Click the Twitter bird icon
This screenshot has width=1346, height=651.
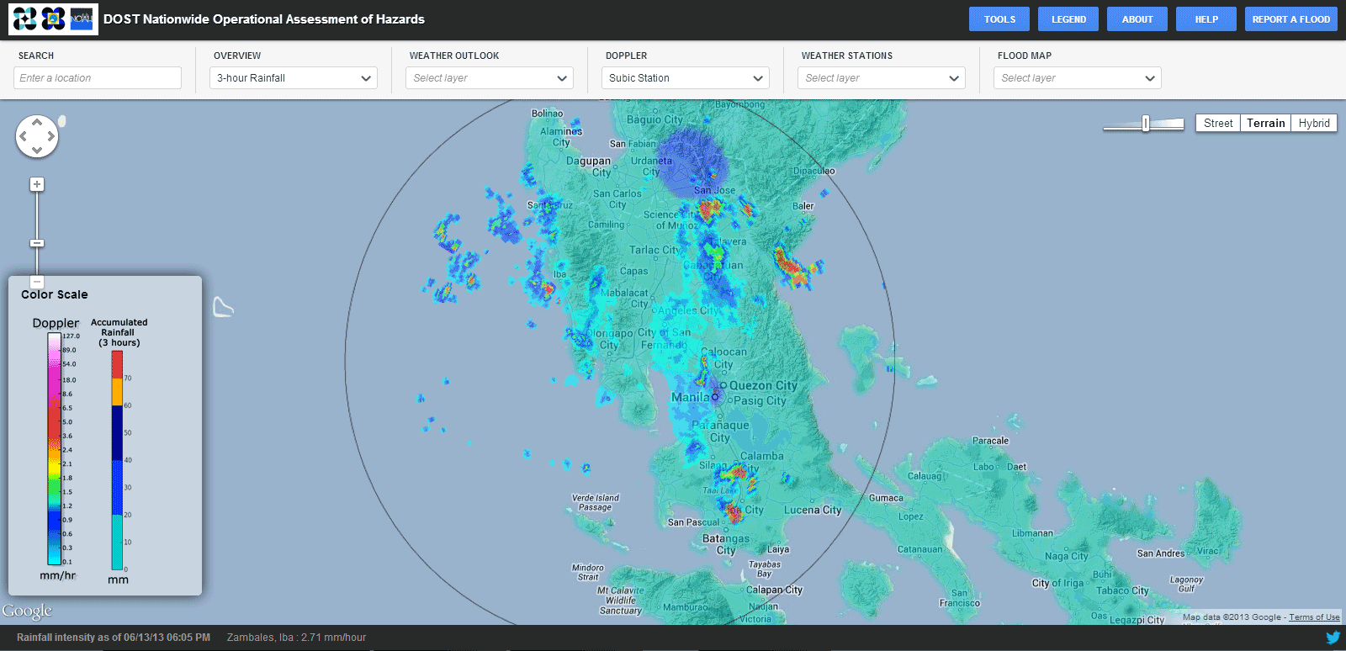[x=1333, y=638]
